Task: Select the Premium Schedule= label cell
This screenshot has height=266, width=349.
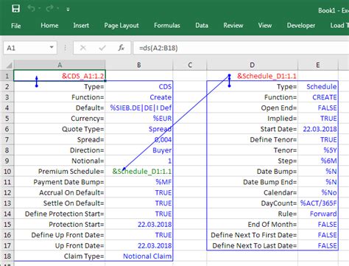Action: pyautogui.click(x=60, y=171)
